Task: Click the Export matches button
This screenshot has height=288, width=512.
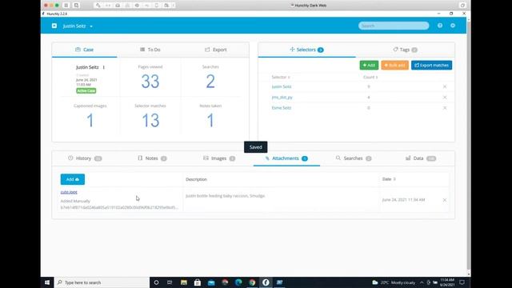Action: click(x=432, y=66)
